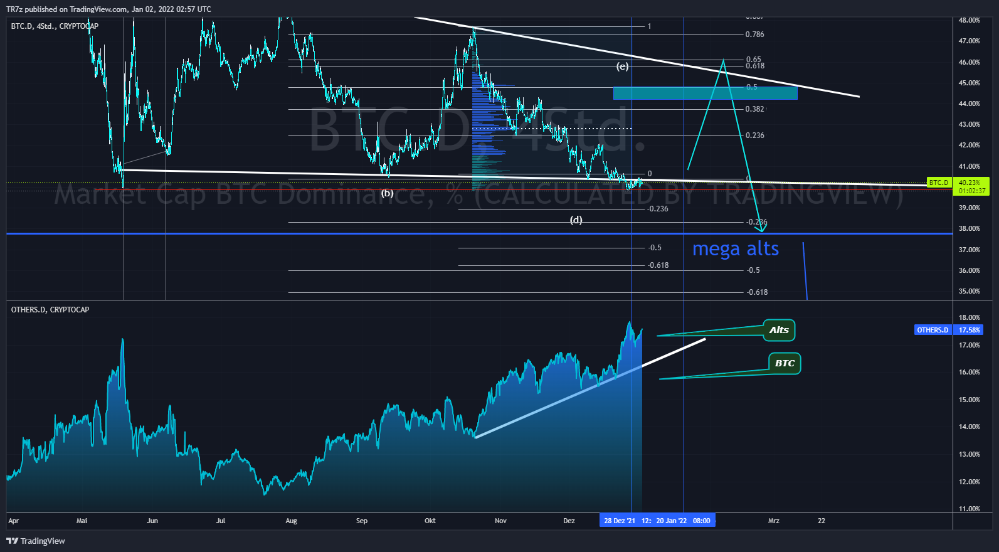999x552 pixels.
Task: Click the 0.786 Fibonacci level label
Action: (755, 34)
